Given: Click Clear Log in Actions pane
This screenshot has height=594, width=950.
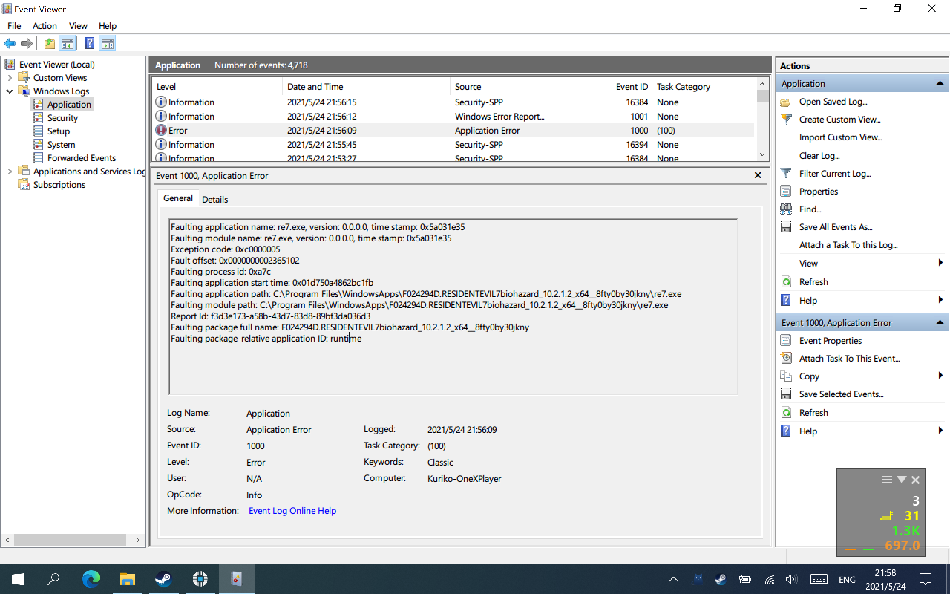Looking at the screenshot, I should point(819,156).
